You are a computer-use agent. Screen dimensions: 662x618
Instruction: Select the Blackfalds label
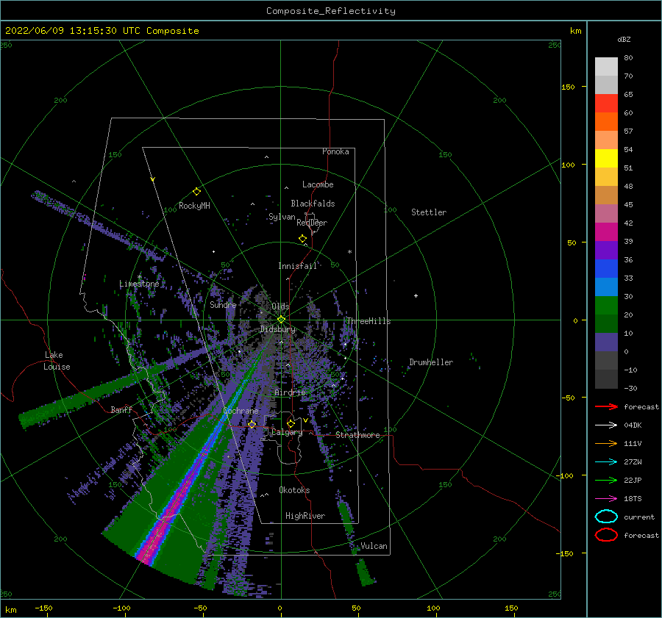[x=313, y=204]
